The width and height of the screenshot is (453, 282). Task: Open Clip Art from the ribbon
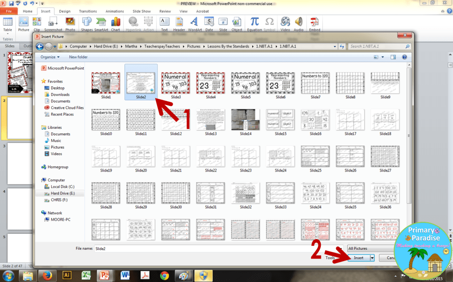[37, 24]
